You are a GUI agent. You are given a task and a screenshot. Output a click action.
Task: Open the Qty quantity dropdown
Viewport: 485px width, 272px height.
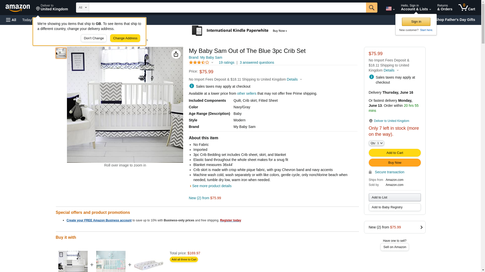[x=376, y=143]
